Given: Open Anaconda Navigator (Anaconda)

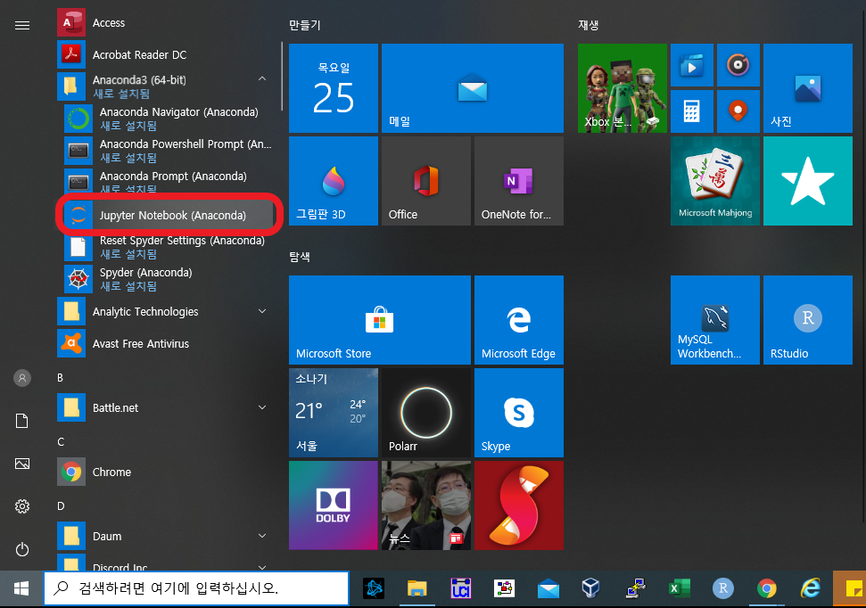Looking at the screenshot, I should point(169,119).
